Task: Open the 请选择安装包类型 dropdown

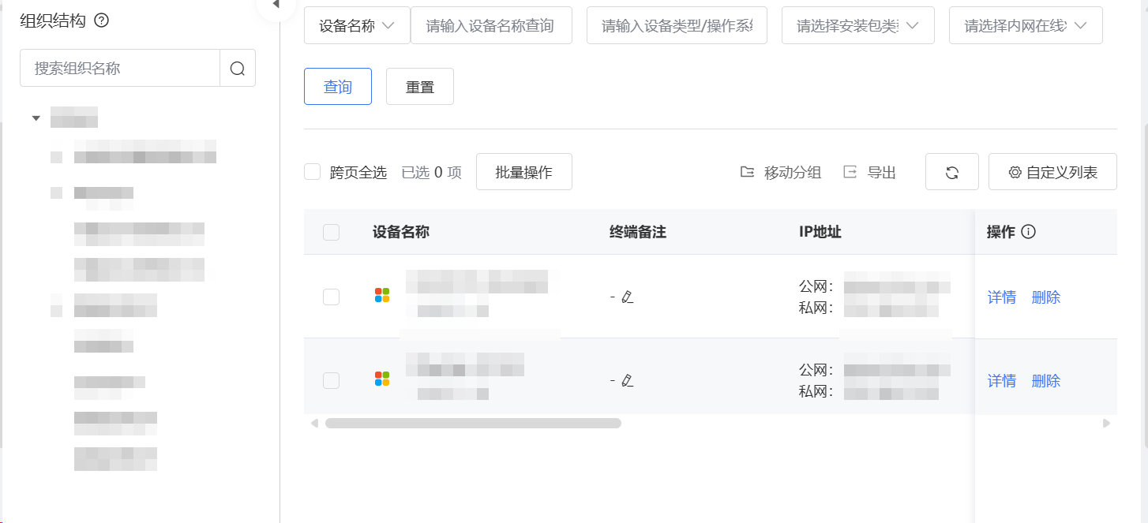Action: pyautogui.click(x=858, y=26)
